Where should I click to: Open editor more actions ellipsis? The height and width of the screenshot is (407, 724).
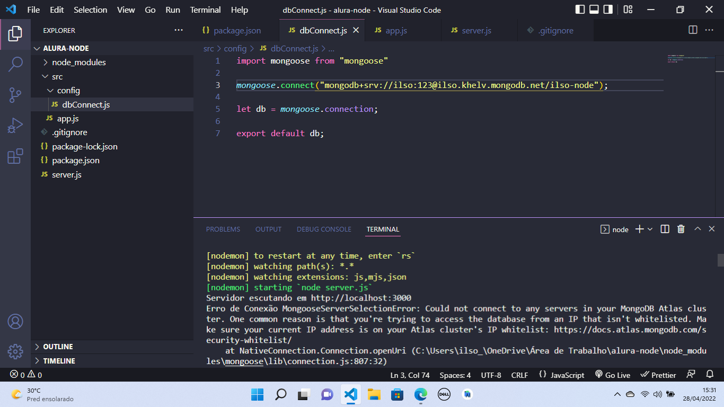709,30
